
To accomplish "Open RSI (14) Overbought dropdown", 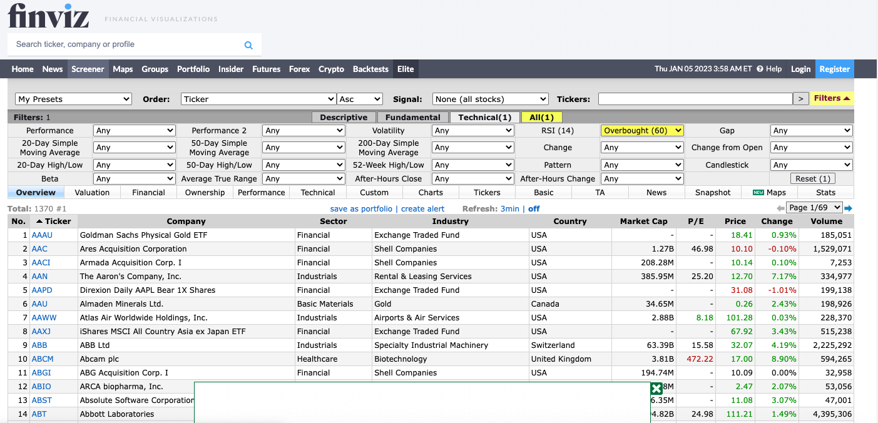I will click(x=642, y=131).
